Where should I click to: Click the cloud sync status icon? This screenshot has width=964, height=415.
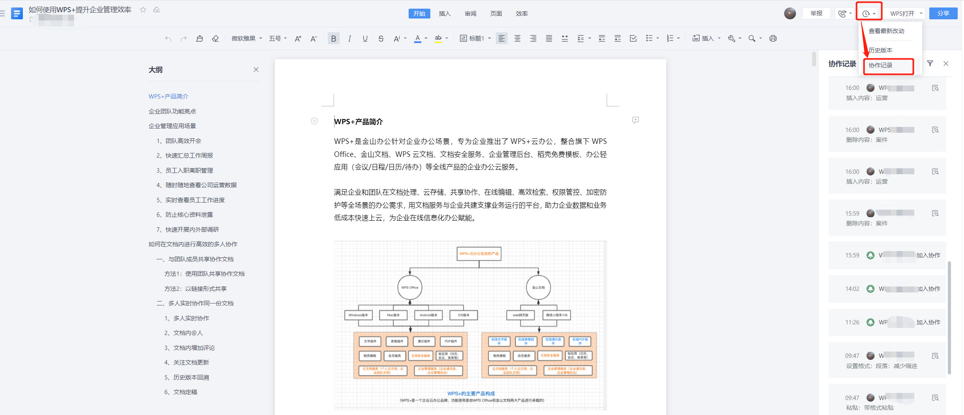[x=157, y=9]
